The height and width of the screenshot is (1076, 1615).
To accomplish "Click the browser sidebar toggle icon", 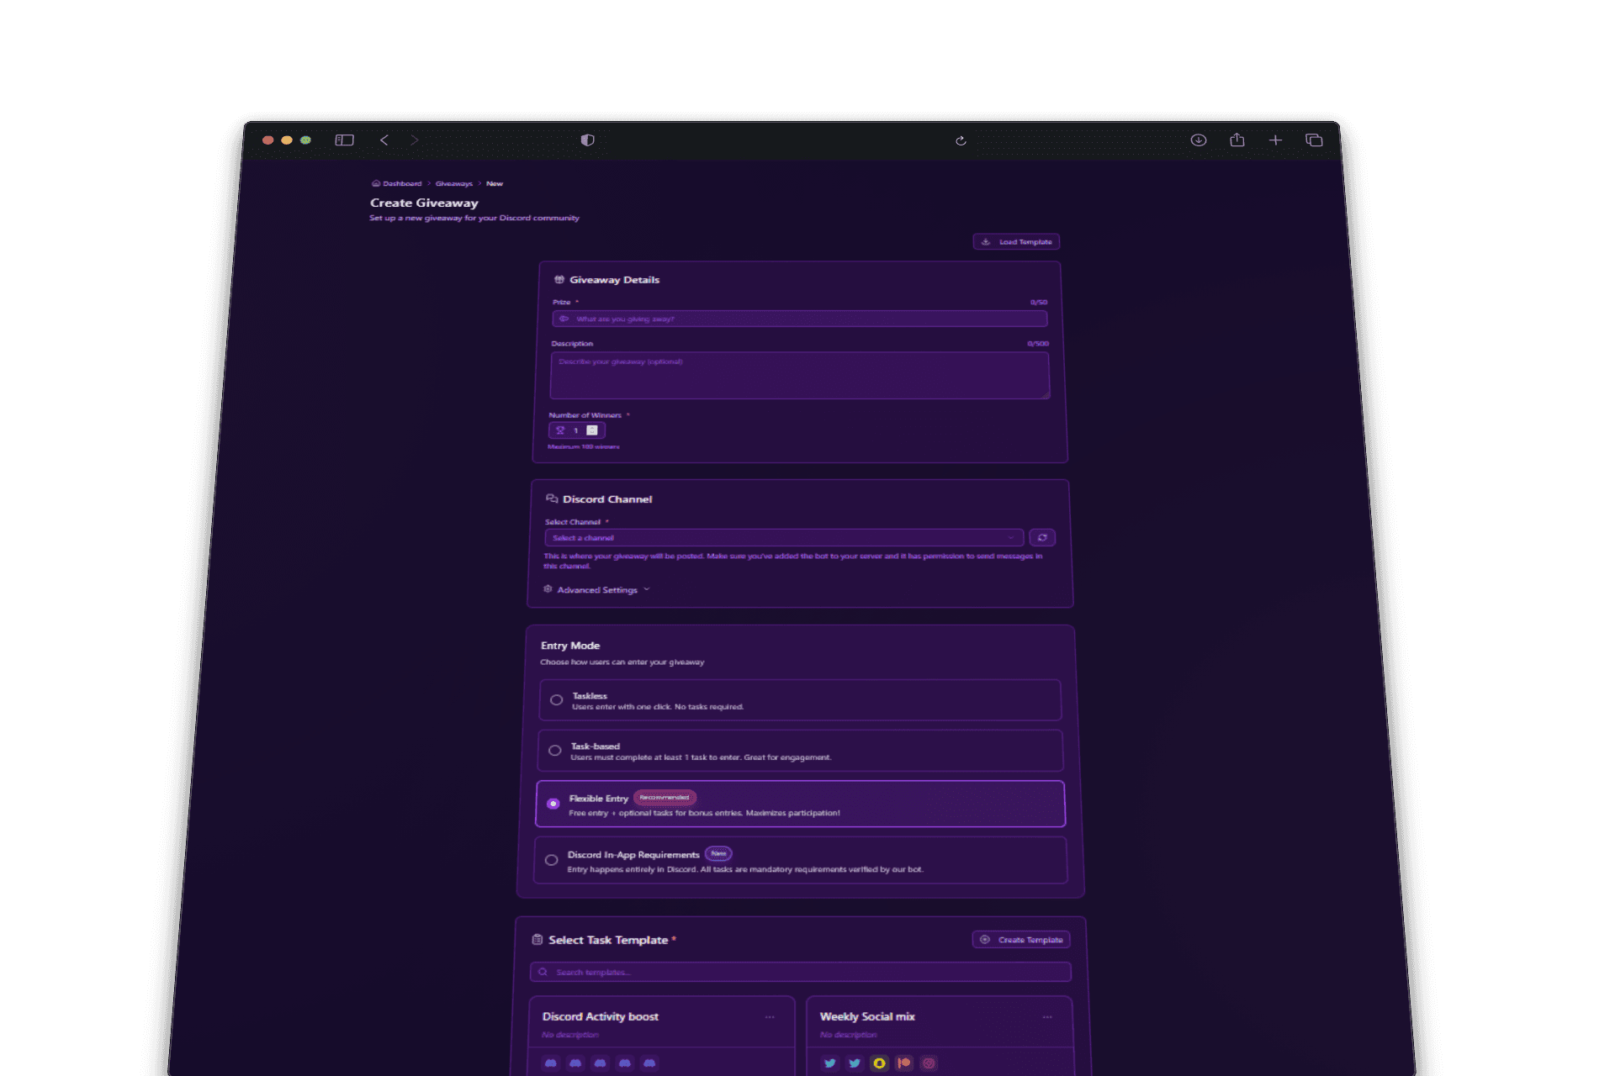I will 344,140.
